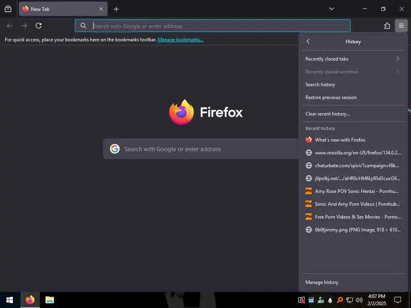Focus the center Search with Google box
This screenshot has height=308, width=411.
[201, 149]
